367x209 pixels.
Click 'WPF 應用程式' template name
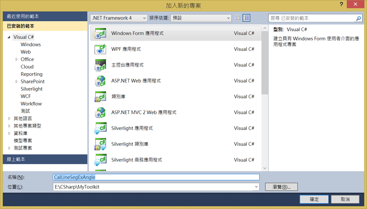tap(126, 49)
